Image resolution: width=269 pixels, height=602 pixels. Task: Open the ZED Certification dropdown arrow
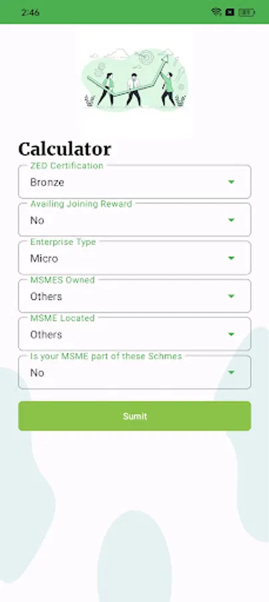pyautogui.click(x=231, y=182)
